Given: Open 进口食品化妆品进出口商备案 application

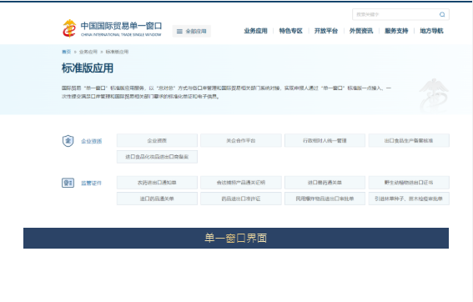Looking at the screenshot, I should (157, 157).
